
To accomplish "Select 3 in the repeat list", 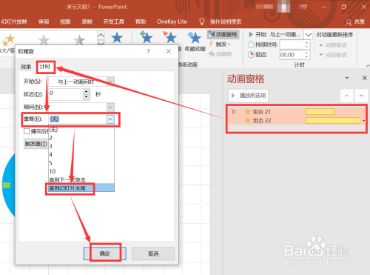I will (x=81, y=146).
